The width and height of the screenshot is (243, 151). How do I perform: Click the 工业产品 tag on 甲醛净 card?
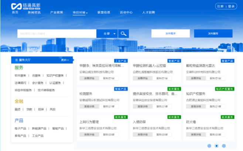pyautogui.click(x=121, y=61)
